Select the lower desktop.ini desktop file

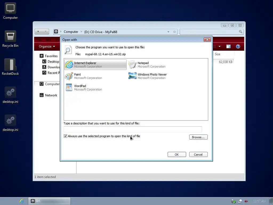click(x=10, y=123)
